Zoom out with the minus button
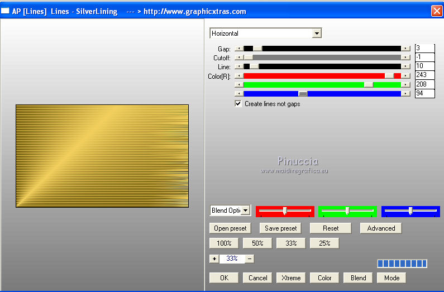This screenshot has width=444, height=292. [250, 259]
